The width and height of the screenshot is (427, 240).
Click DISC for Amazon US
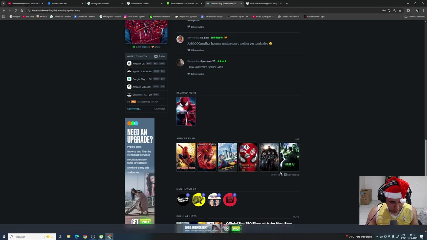(162, 63)
